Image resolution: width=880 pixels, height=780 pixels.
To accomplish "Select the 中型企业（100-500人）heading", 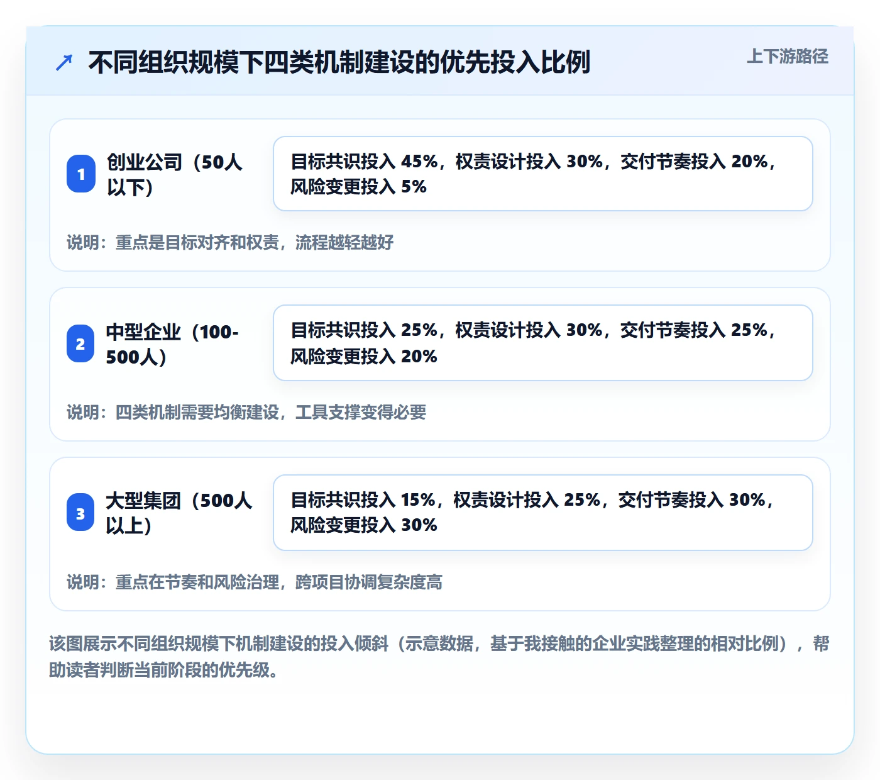I will point(172,344).
